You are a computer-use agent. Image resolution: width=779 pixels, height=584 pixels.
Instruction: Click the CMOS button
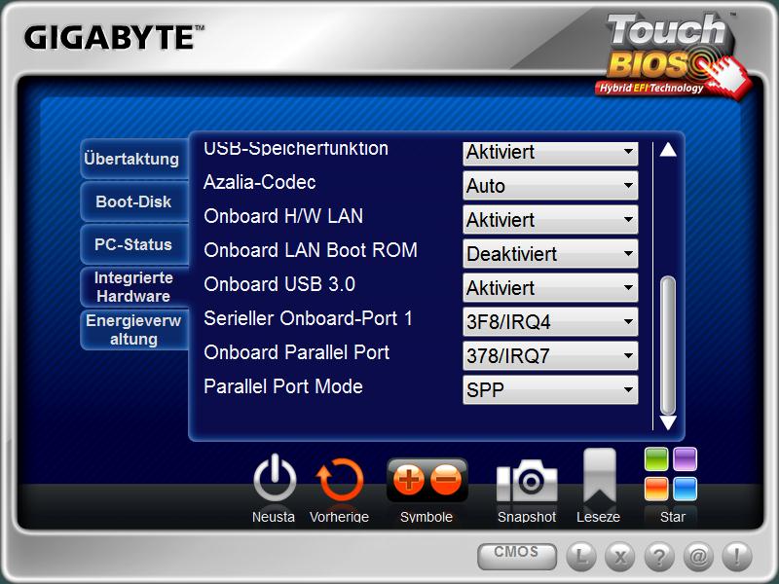[x=517, y=556]
